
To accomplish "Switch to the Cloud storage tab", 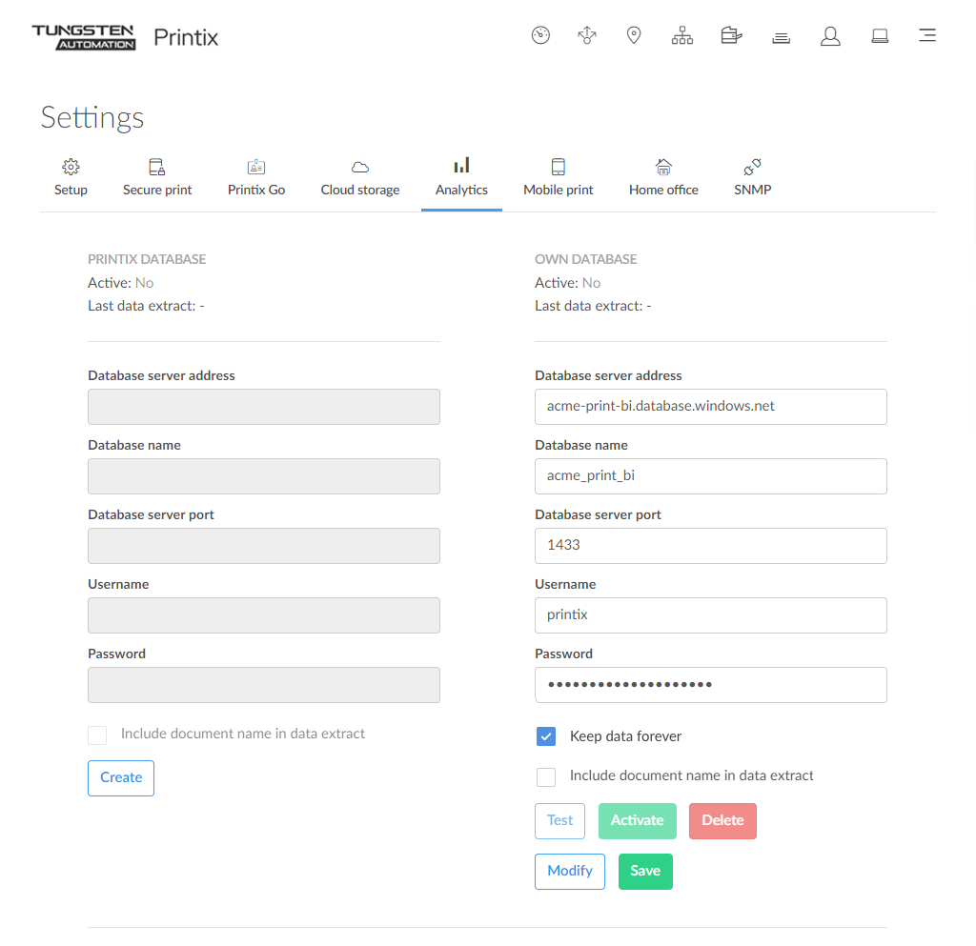I will coord(360,178).
